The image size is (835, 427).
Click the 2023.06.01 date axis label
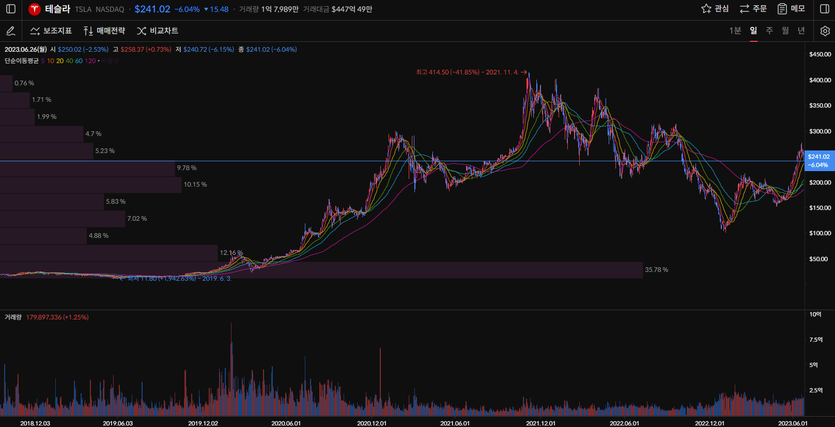click(793, 423)
